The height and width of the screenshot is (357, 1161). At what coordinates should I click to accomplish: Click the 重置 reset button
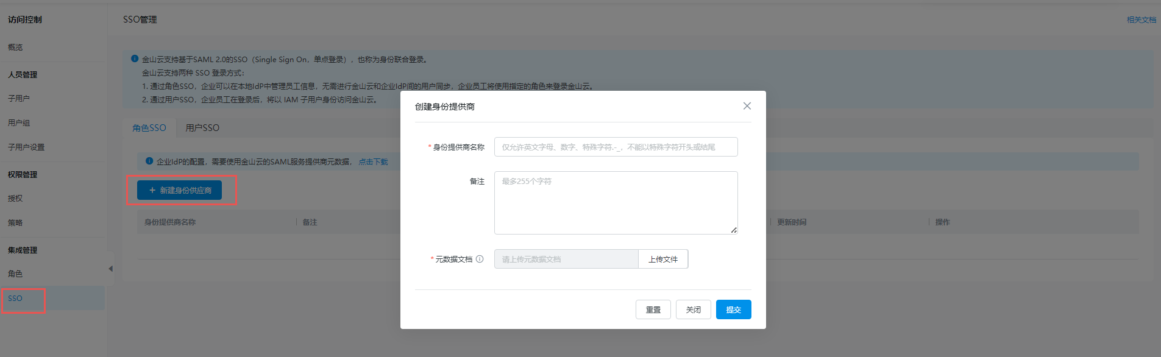pos(653,309)
